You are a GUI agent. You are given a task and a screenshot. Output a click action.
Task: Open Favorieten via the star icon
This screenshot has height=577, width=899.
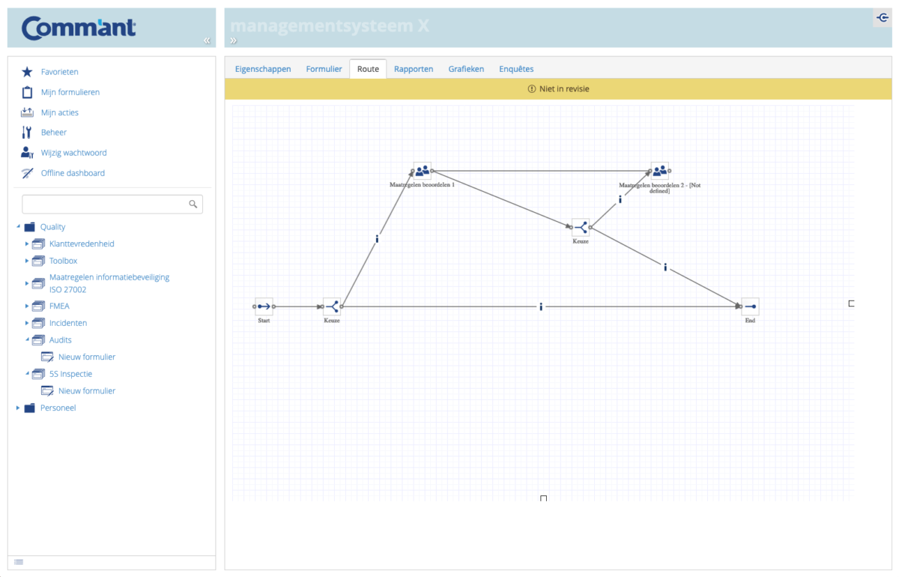pos(27,71)
